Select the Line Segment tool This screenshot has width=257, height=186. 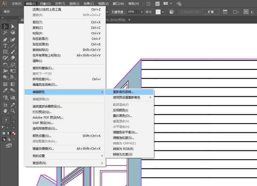pos(13,46)
